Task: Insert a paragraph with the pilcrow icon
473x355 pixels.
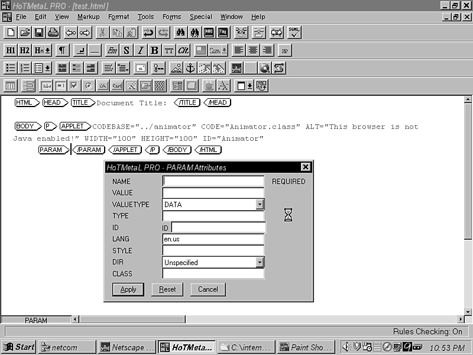Action: click(62, 50)
